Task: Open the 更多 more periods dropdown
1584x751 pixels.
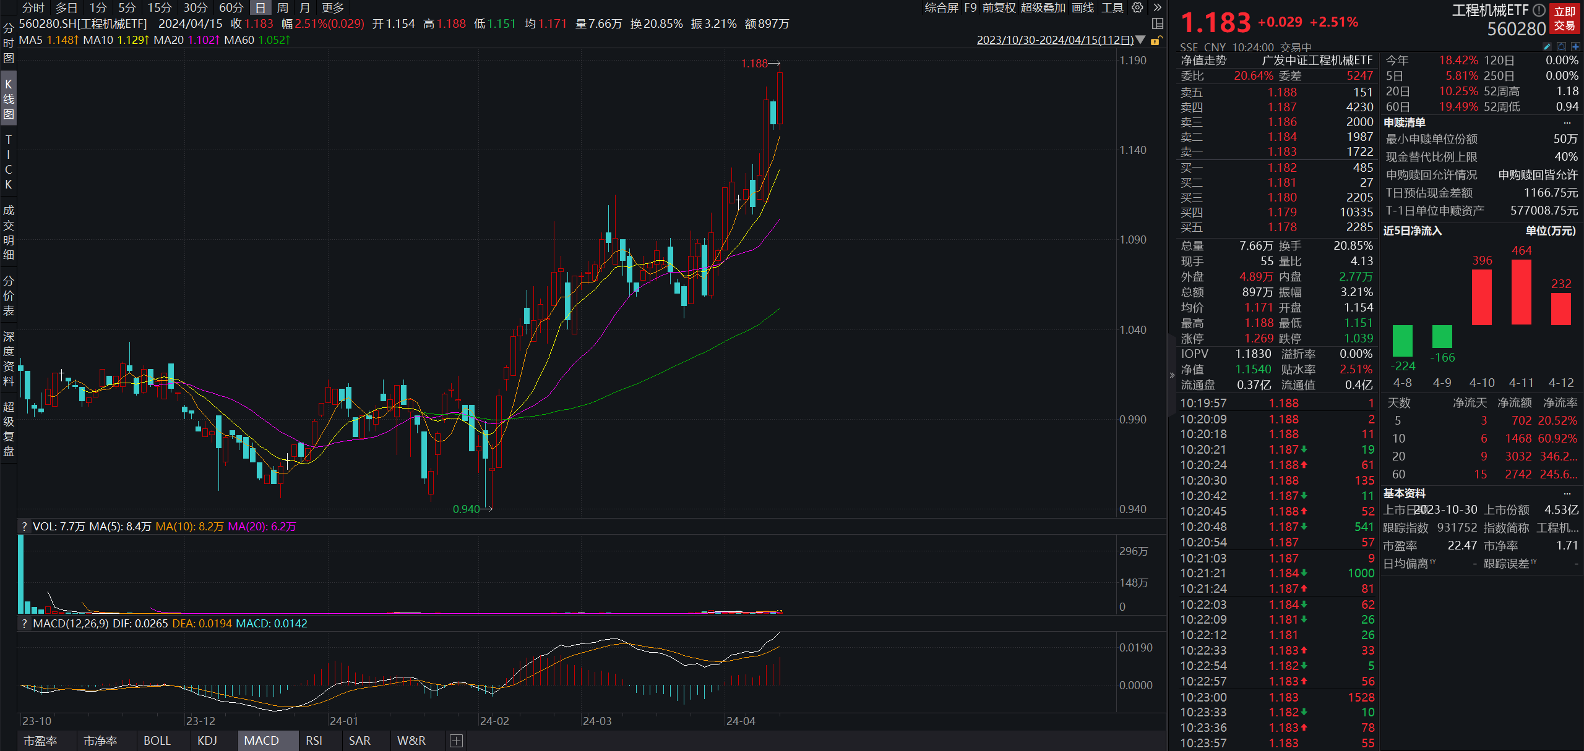Action: (333, 7)
